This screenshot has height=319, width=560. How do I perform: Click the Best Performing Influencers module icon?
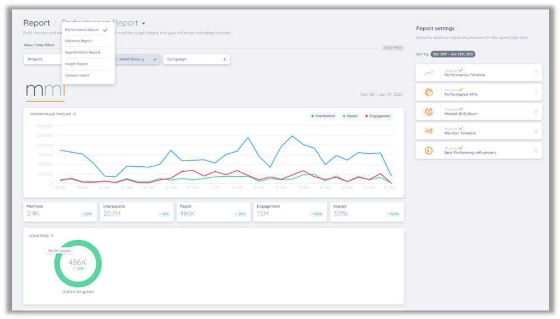point(429,151)
